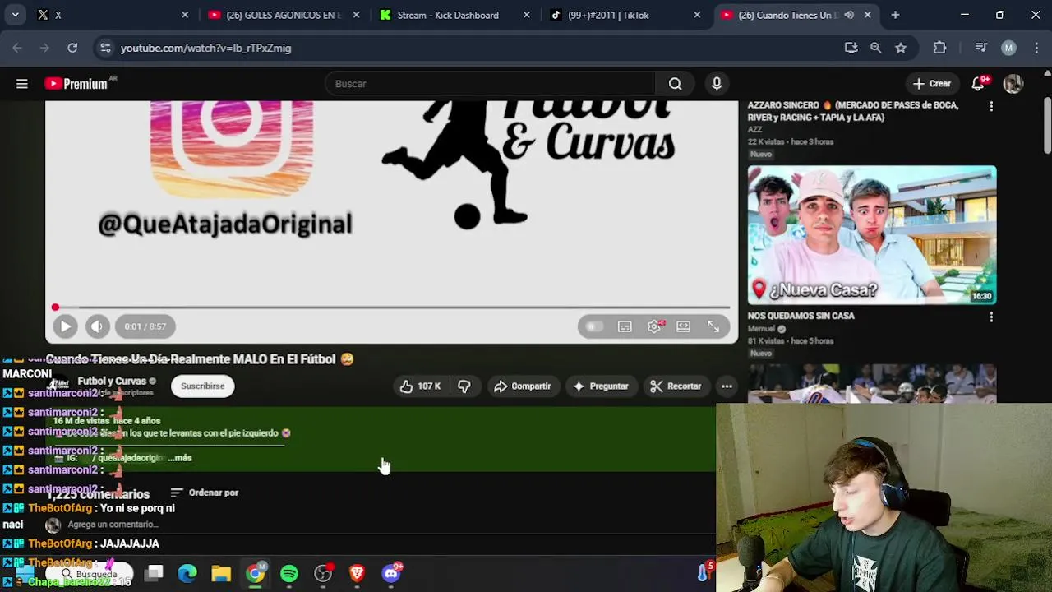Toggle theater mode
Viewport: 1052px width, 592px height.
684,326
